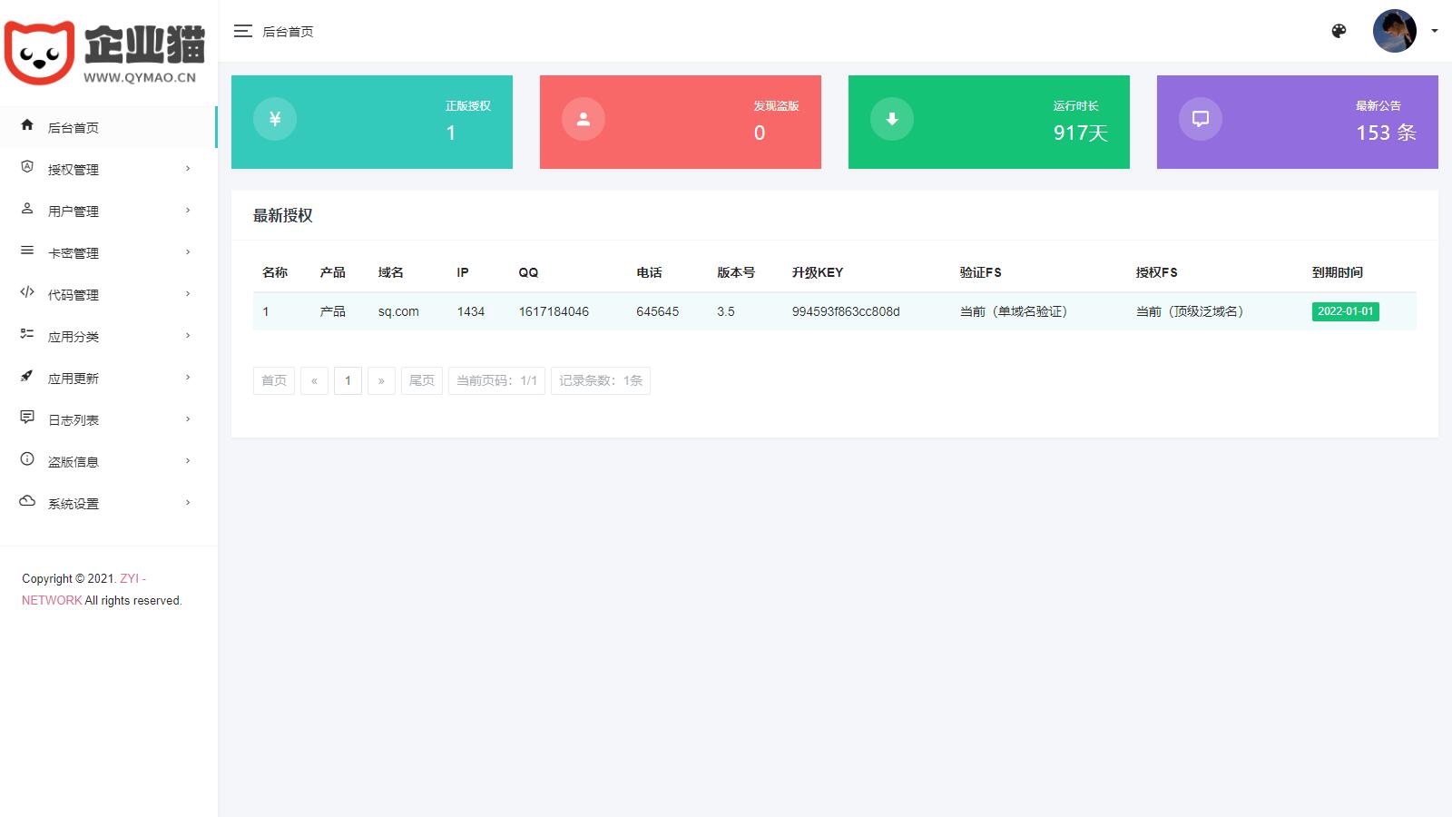
Task: Click the cloud icon for 系统设置
Action: (27, 501)
